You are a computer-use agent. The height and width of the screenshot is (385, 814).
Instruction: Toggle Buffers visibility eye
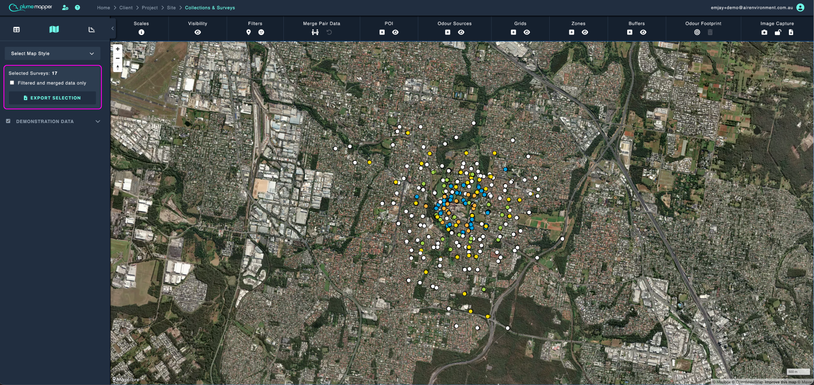643,32
